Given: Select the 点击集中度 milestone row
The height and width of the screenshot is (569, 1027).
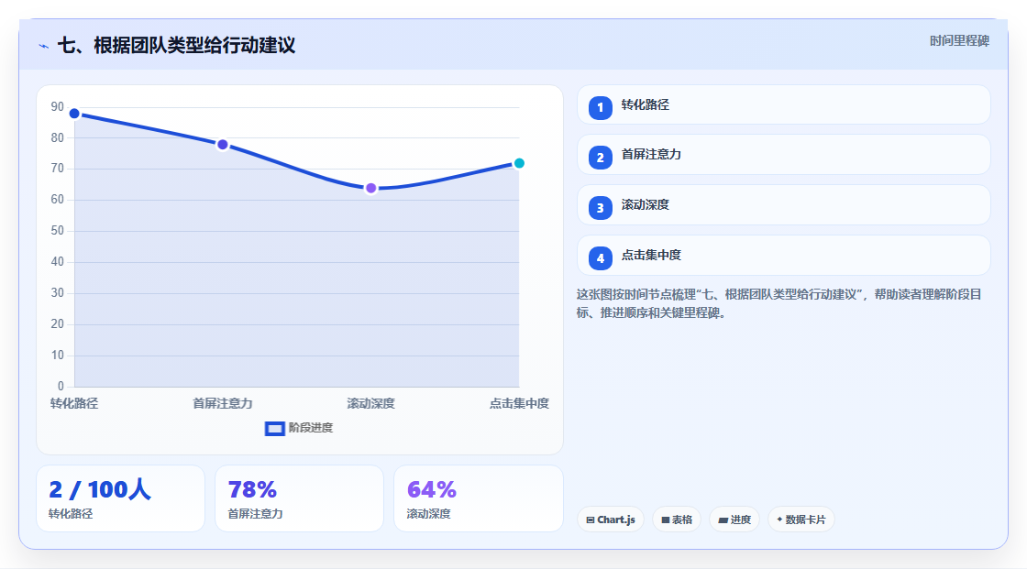Looking at the screenshot, I should pos(783,256).
